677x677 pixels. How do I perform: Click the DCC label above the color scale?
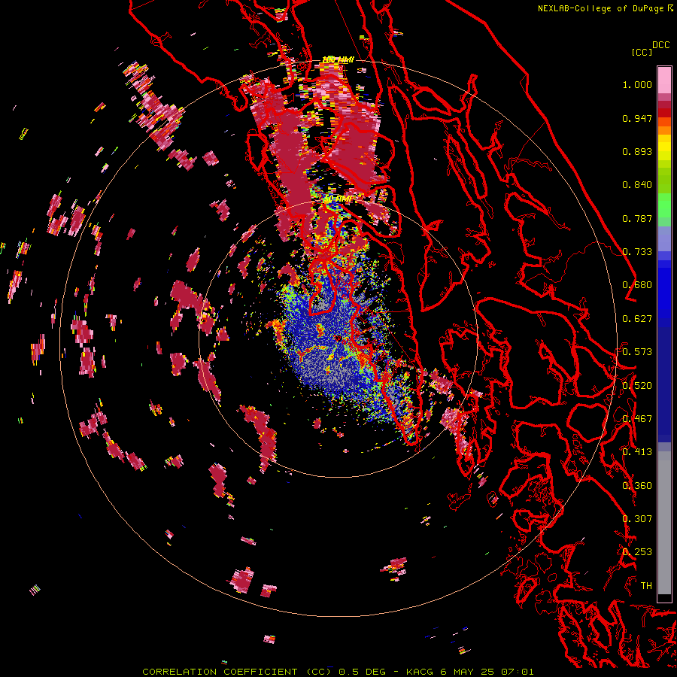click(660, 45)
